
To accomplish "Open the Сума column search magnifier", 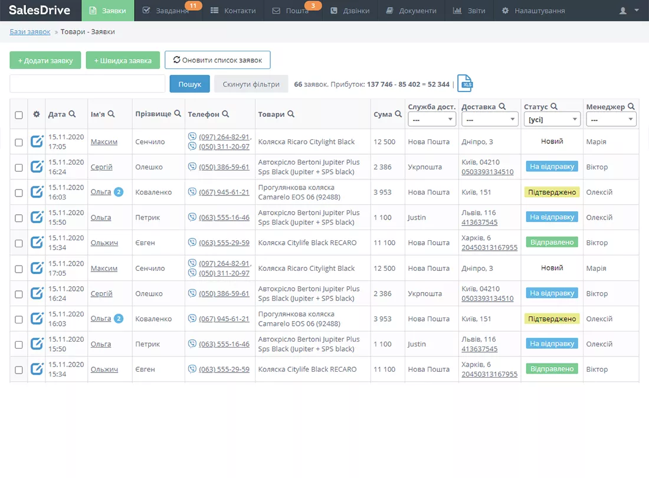I will (x=398, y=114).
